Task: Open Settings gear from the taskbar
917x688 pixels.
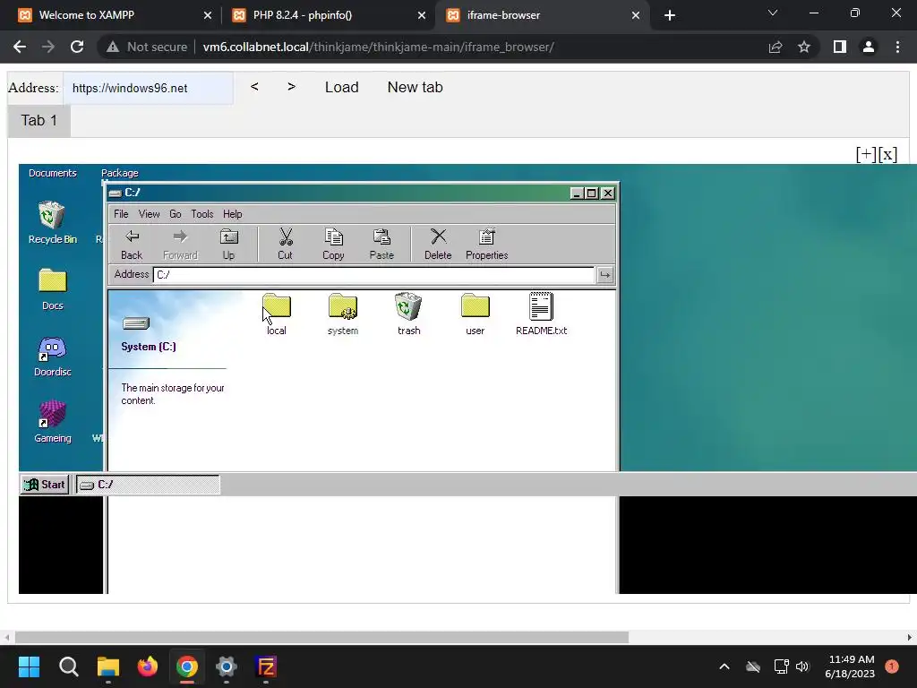Action: coord(227,666)
